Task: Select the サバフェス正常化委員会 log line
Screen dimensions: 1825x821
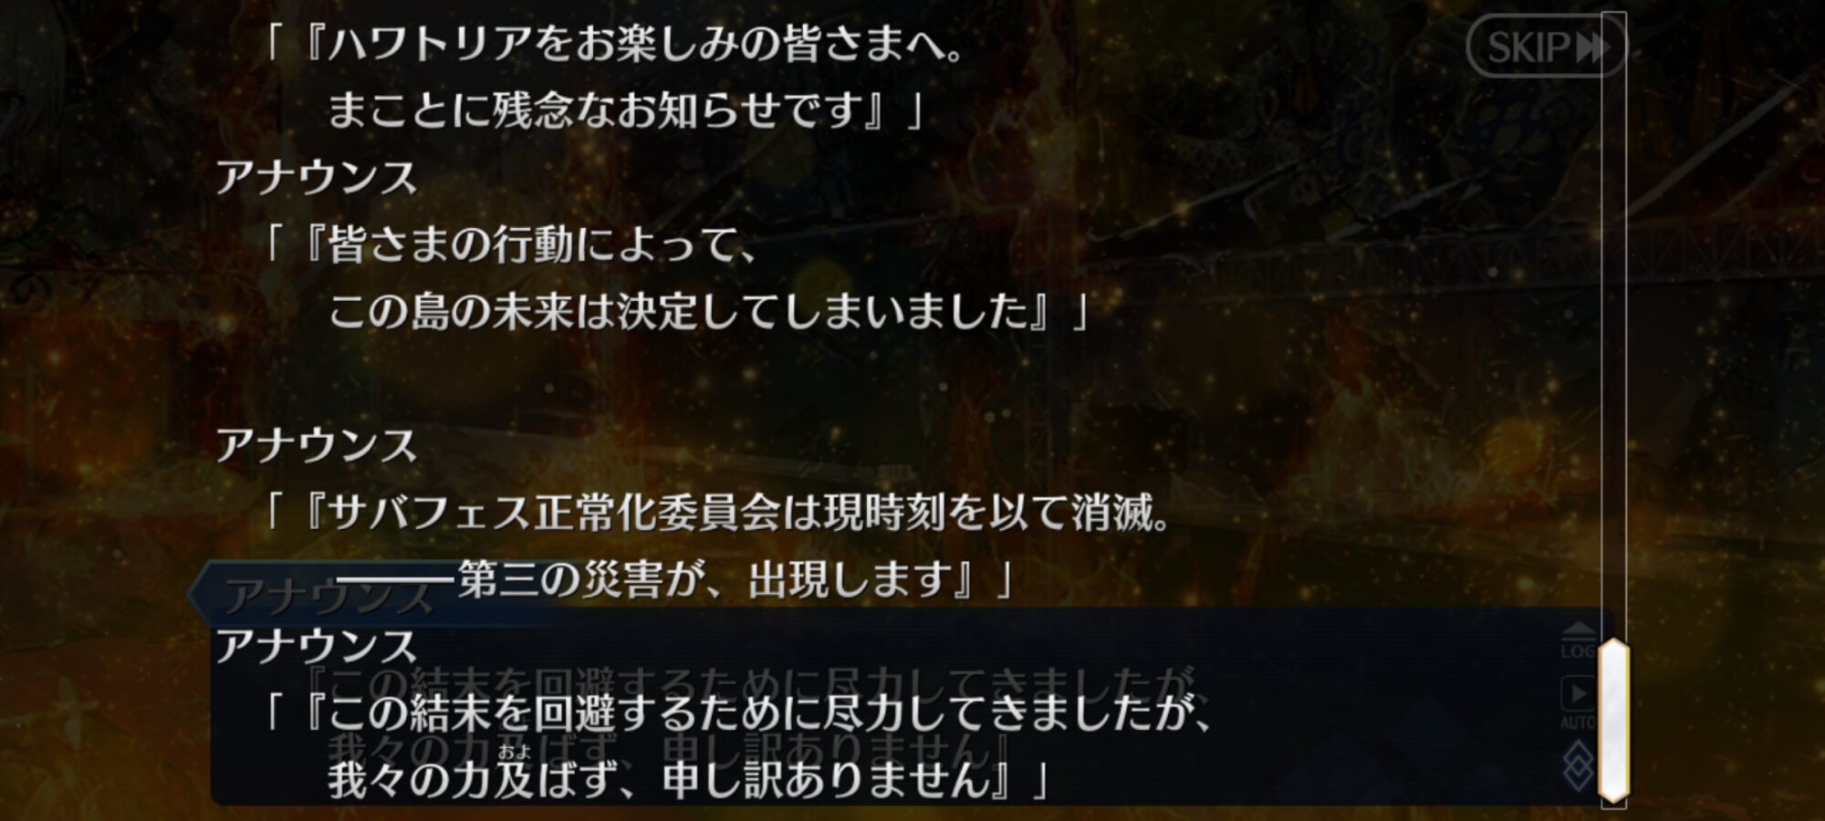Action: tap(718, 512)
